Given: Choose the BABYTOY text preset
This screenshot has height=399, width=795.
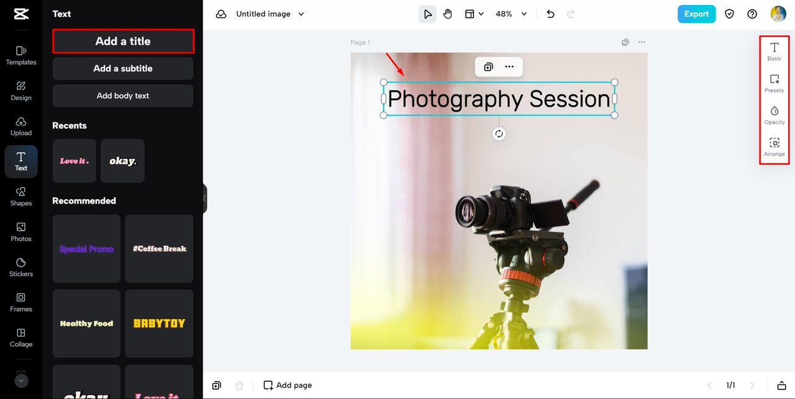Looking at the screenshot, I should 160,323.
